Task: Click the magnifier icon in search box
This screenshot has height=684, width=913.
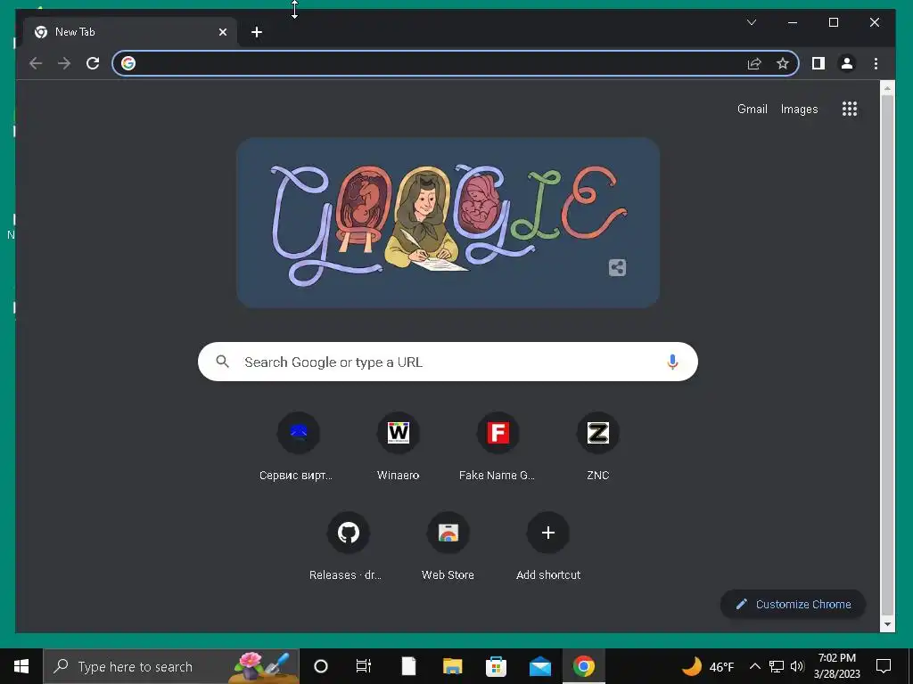Action: [222, 362]
